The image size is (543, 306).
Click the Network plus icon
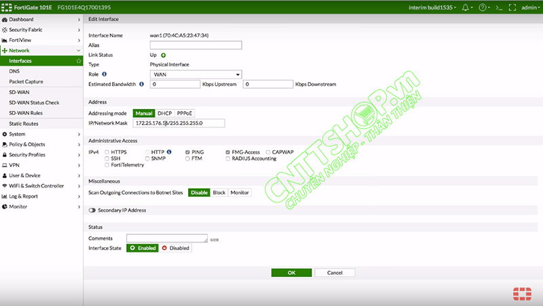coord(5,51)
